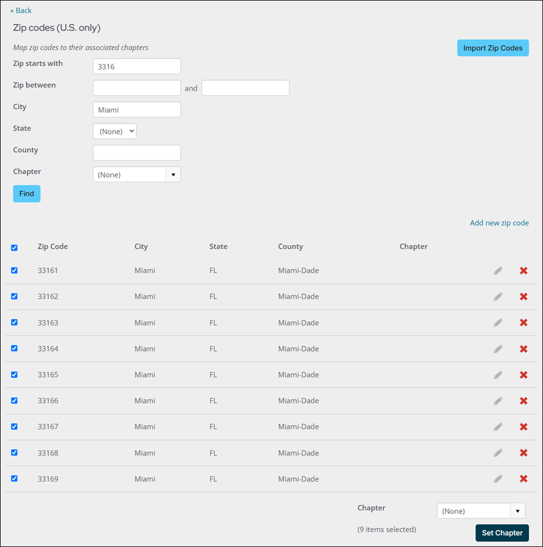Click the Set Chapter button

coord(502,533)
